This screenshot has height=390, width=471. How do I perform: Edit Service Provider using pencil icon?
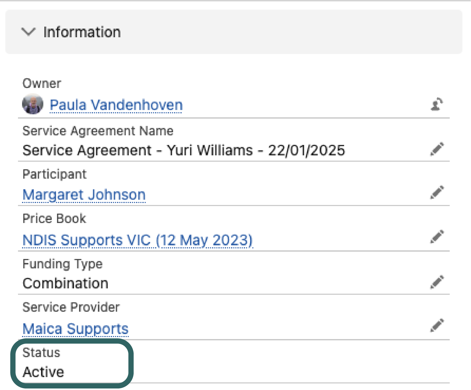(437, 325)
